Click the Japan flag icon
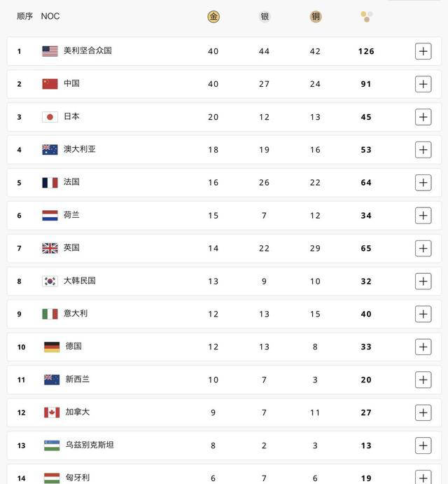 [x=50, y=117]
